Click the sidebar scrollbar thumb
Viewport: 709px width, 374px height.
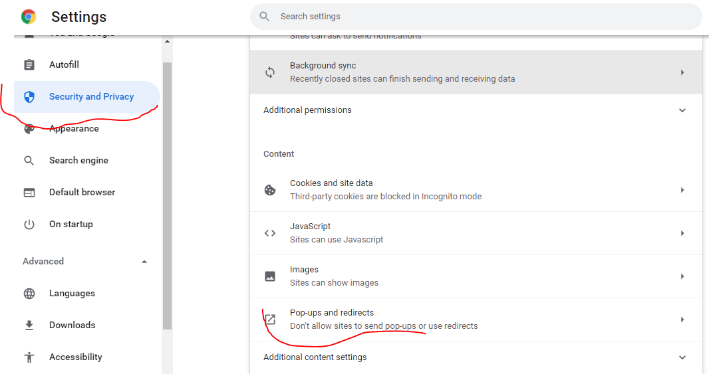click(168, 195)
